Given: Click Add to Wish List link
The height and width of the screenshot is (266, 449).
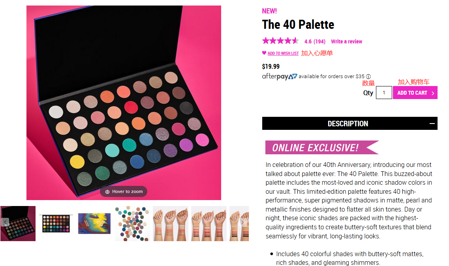Looking at the screenshot, I should (x=283, y=54).
